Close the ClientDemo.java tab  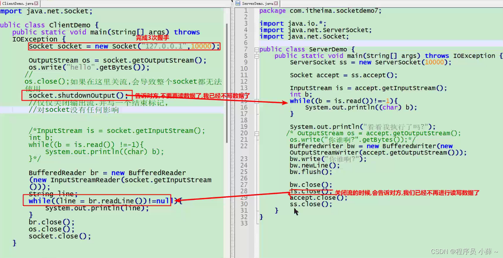[x=36, y=3]
